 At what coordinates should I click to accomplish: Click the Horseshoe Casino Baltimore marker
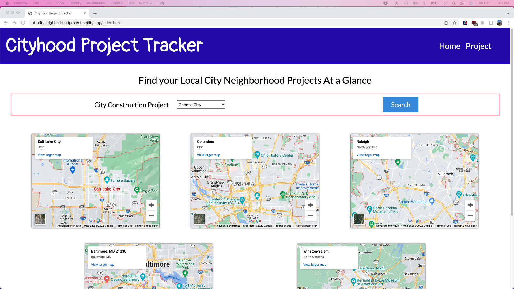(143, 277)
